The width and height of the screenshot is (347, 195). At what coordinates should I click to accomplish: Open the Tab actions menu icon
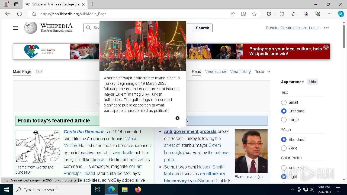coord(16,4)
